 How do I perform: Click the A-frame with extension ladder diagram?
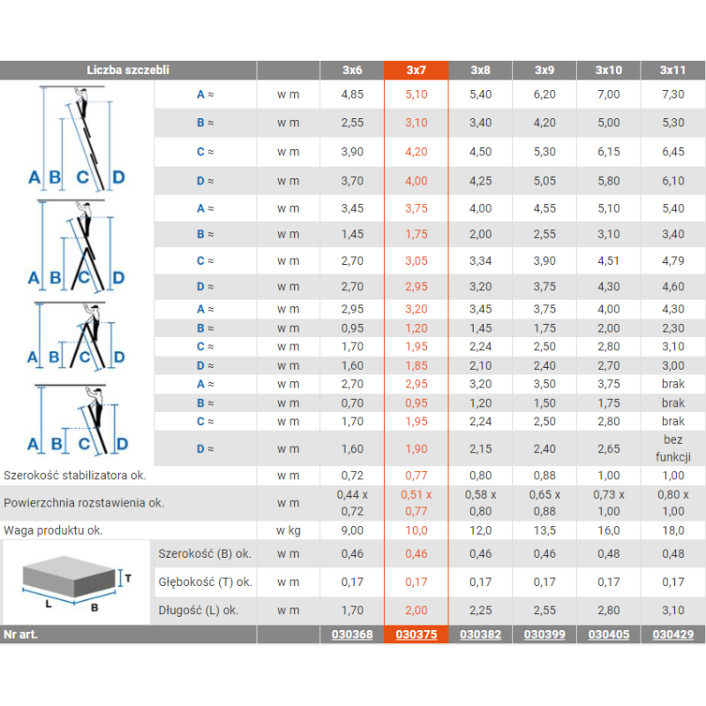coord(77,246)
